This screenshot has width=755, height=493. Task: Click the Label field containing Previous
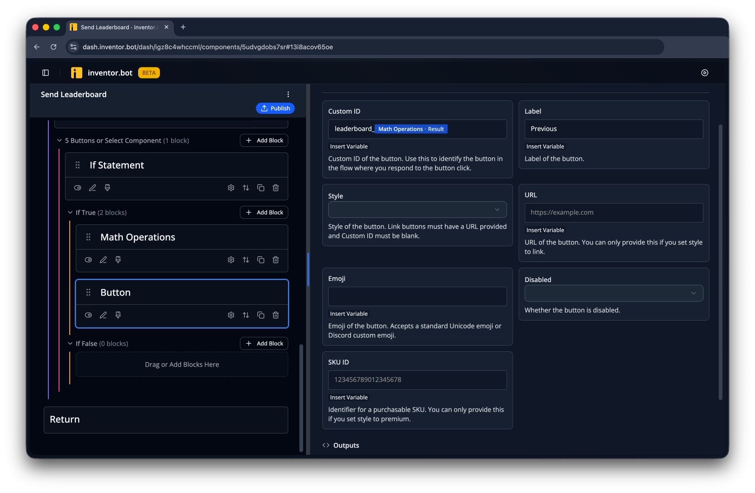tap(614, 129)
